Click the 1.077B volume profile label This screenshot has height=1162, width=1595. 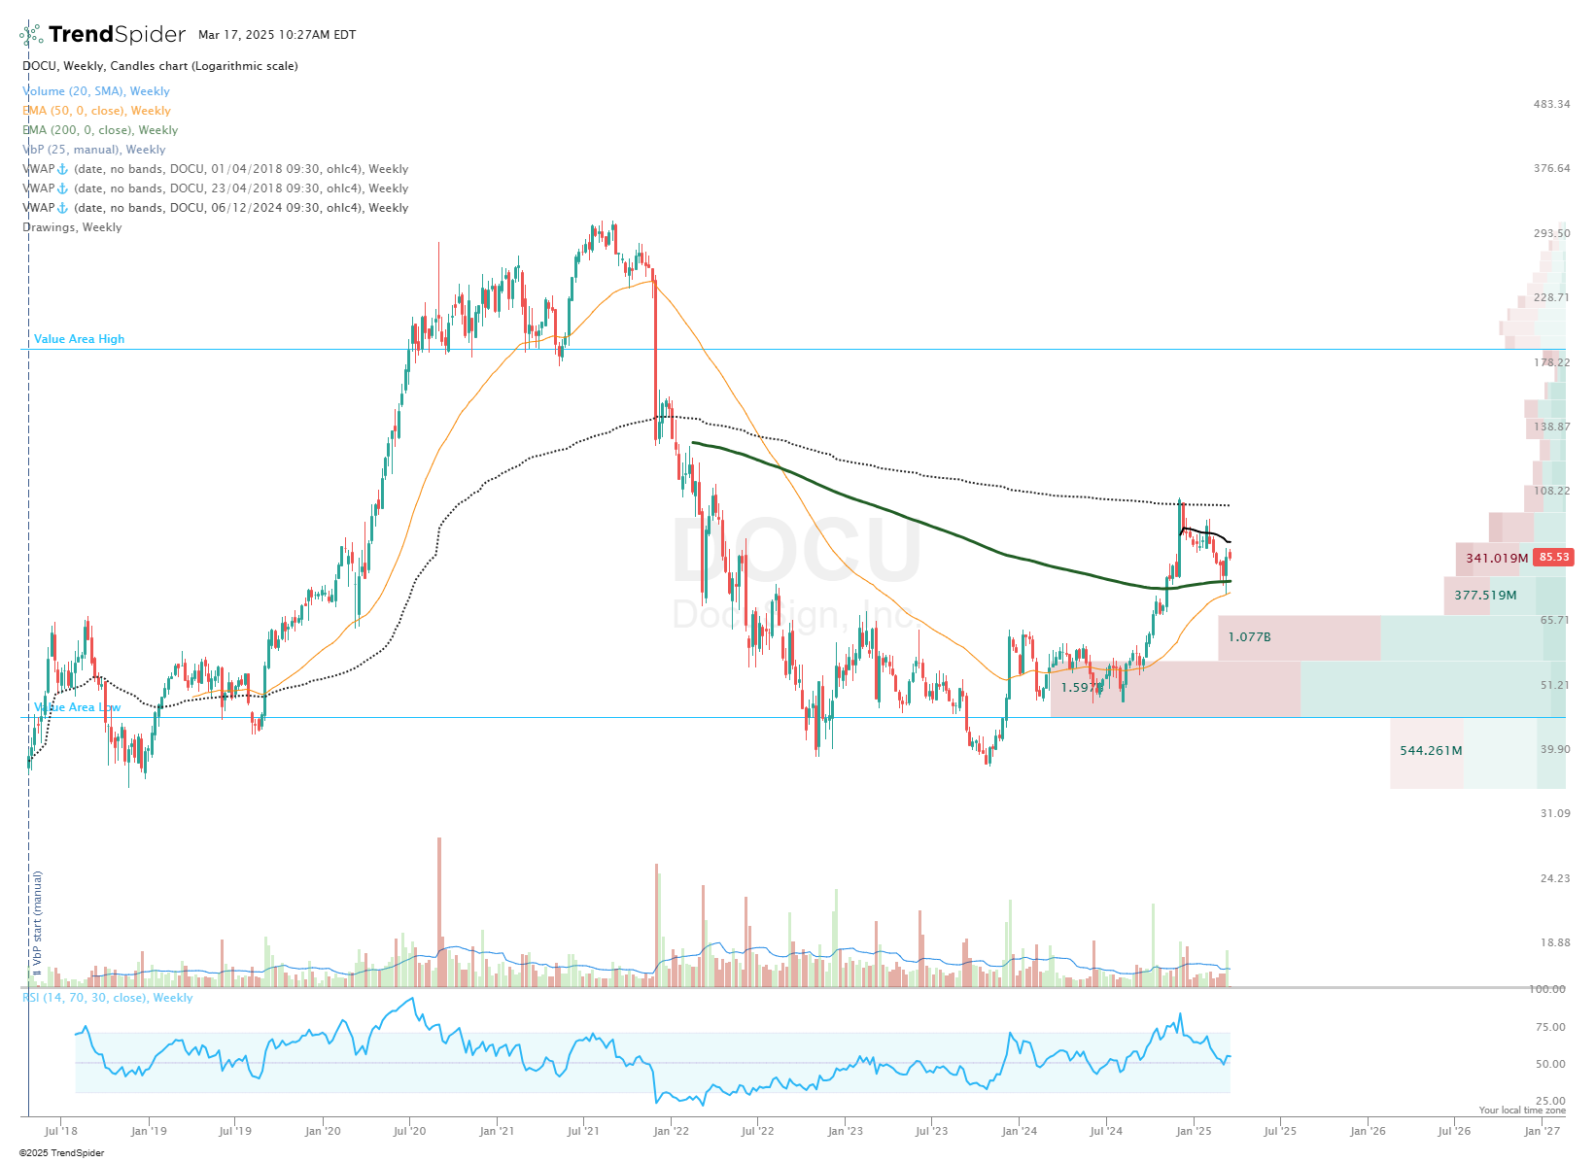[1249, 637]
